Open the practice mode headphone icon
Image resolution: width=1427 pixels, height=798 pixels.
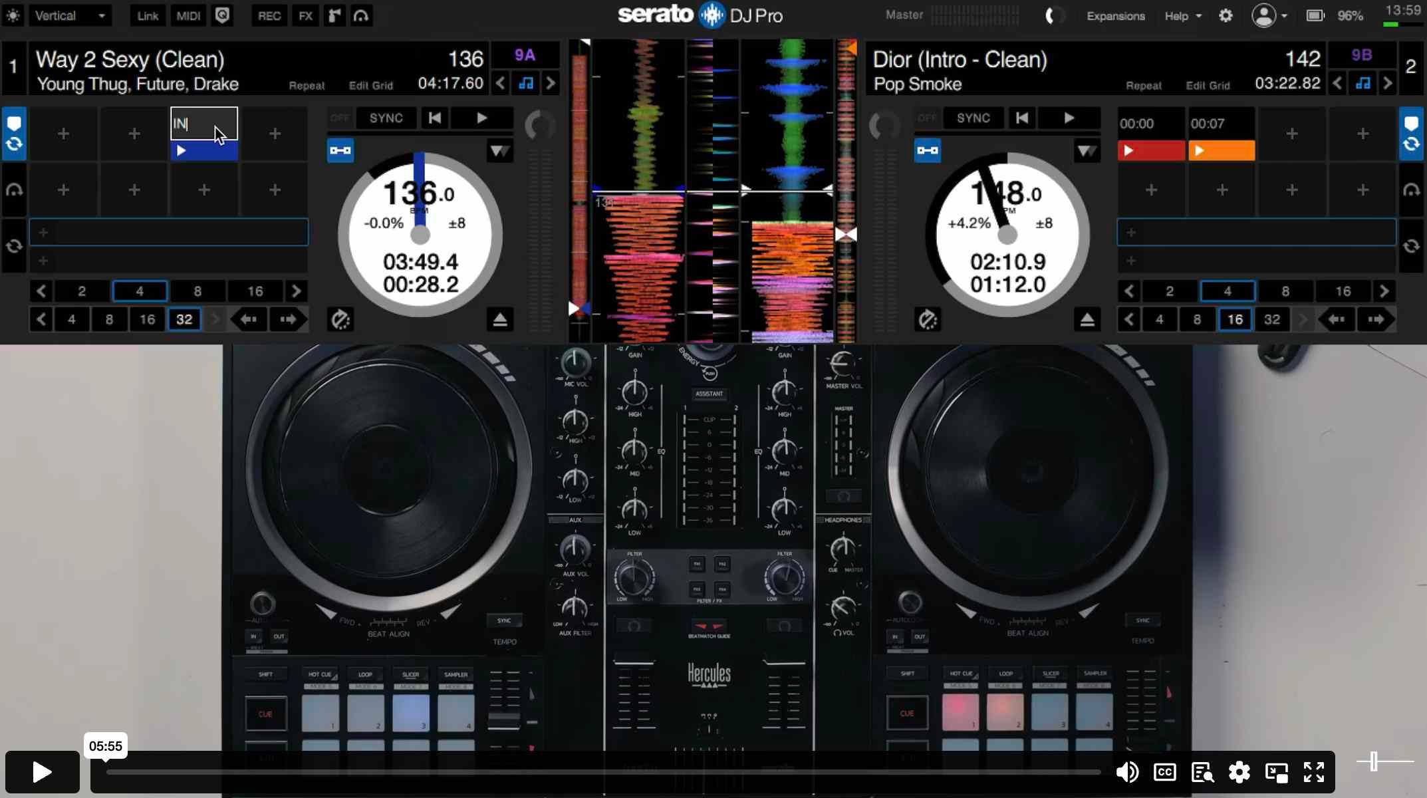[x=360, y=15]
